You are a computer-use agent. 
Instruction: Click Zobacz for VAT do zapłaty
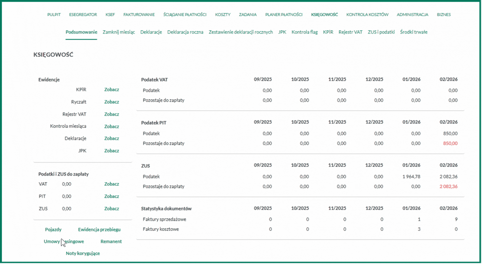tap(112, 184)
